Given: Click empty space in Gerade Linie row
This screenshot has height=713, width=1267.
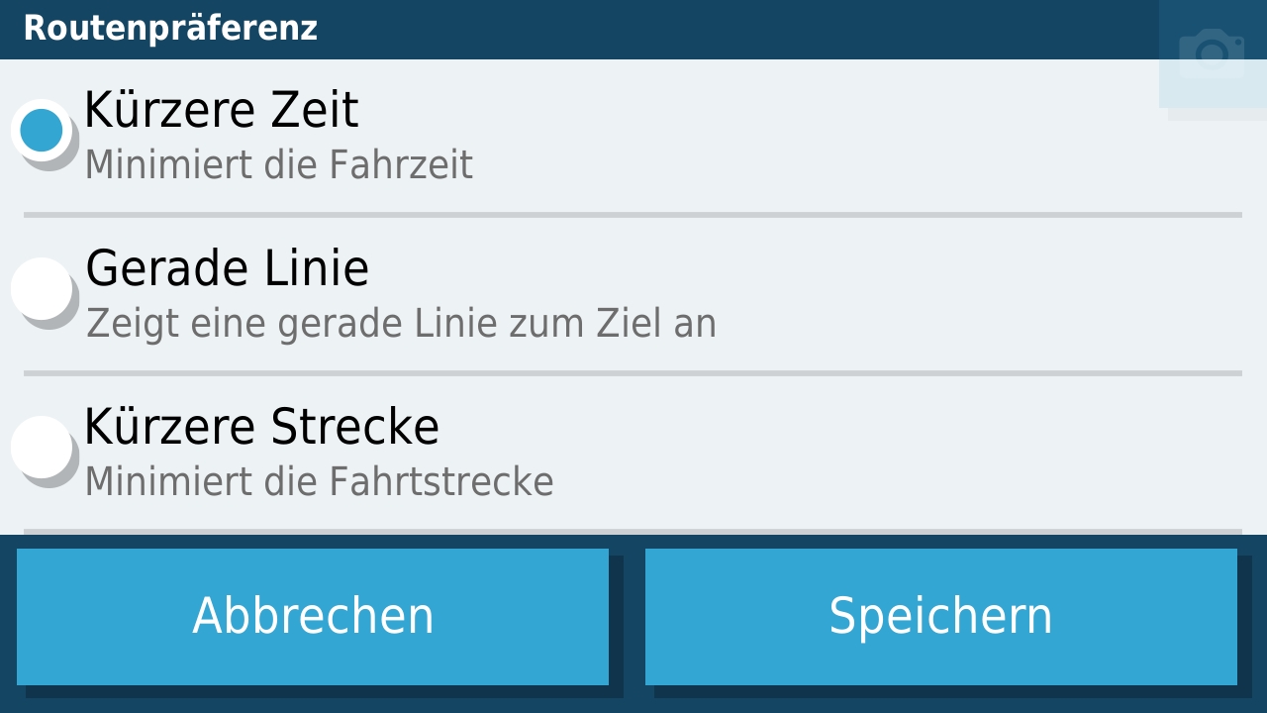Looking at the screenshot, I should (x=940, y=294).
